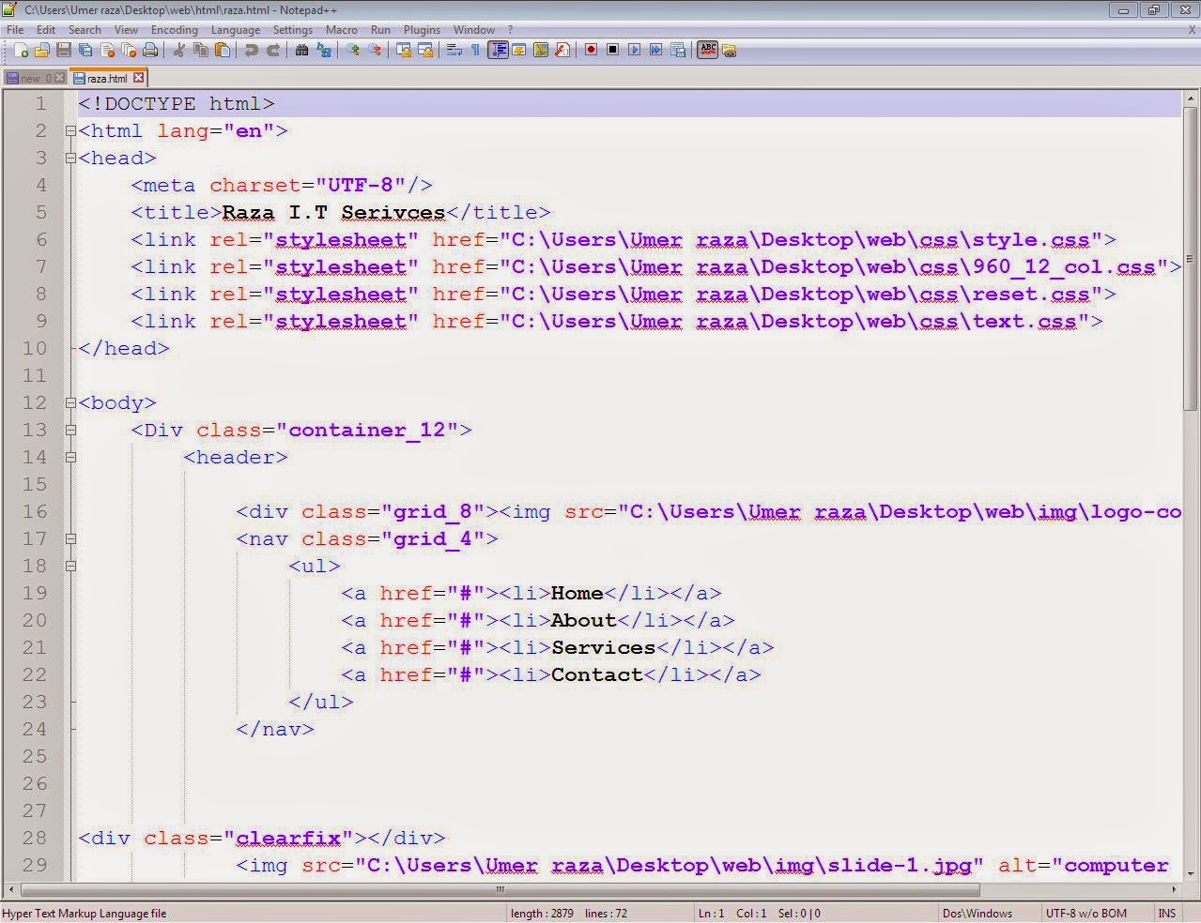Collapse the html element code fold on line 2
The image size is (1201, 923).
71,131
